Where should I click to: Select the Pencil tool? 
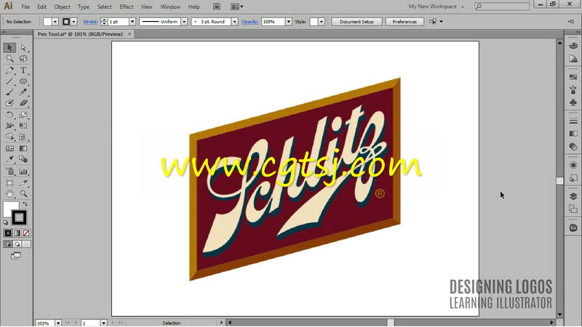tap(23, 92)
